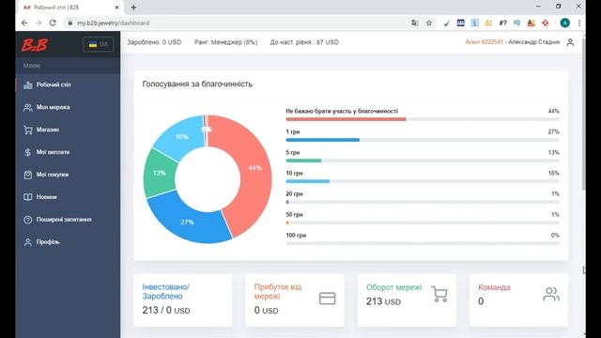Click the green profile avatar in Chrome toolbar
This screenshot has height=338, width=601.
(565, 23)
